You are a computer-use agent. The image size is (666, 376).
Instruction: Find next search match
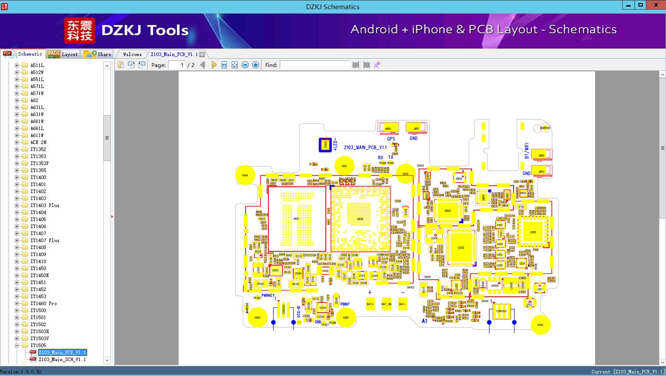[366, 65]
